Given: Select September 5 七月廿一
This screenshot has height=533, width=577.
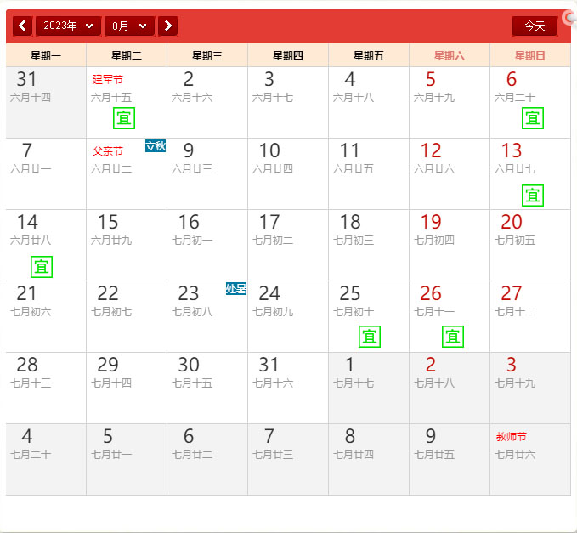Looking at the screenshot, I should click(127, 459).
